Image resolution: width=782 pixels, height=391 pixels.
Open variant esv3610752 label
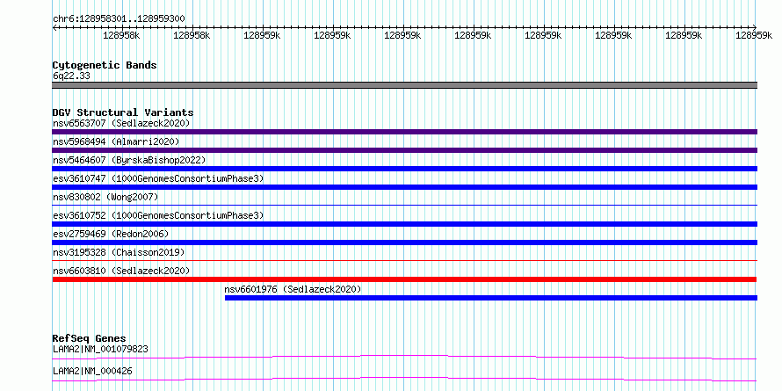point(158,215)
